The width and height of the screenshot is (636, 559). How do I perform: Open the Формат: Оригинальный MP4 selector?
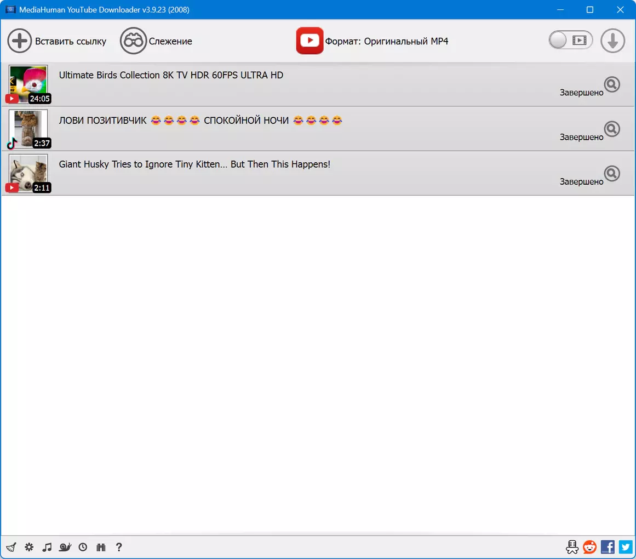(387, 42)
